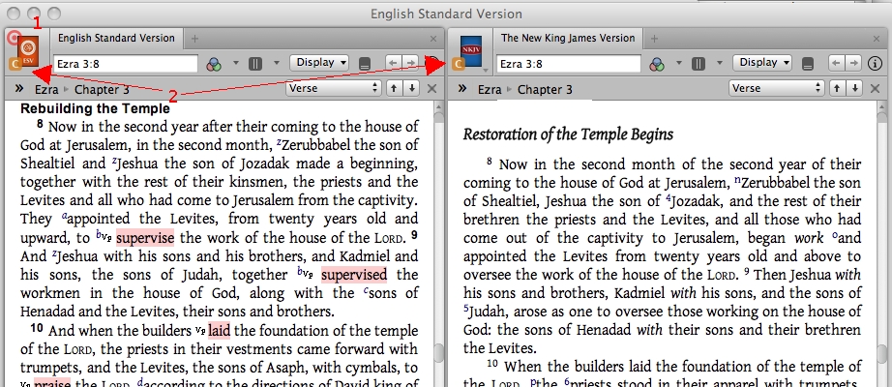Click verse number 10 in the ESV text
The height and width of the screenshot is (387, 892).
click(38, 330)
